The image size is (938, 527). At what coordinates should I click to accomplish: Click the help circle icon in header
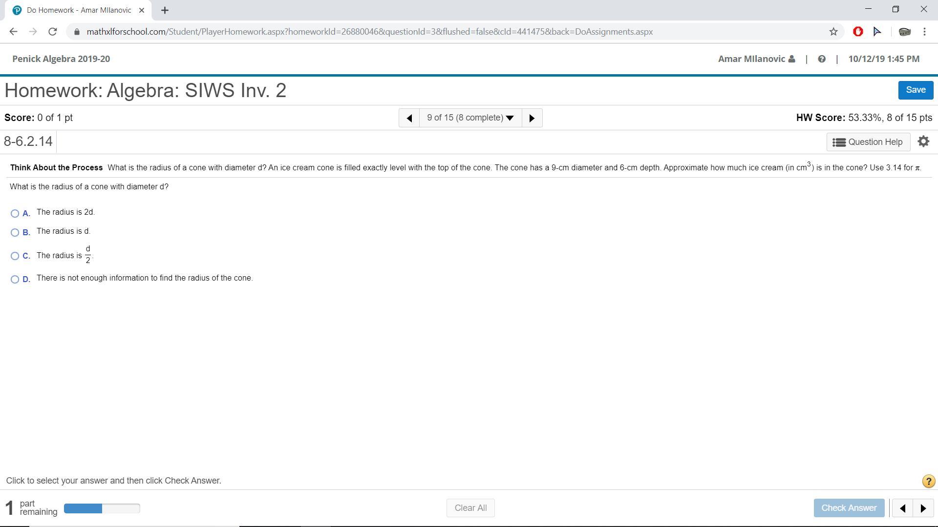(x=822, y=59)
